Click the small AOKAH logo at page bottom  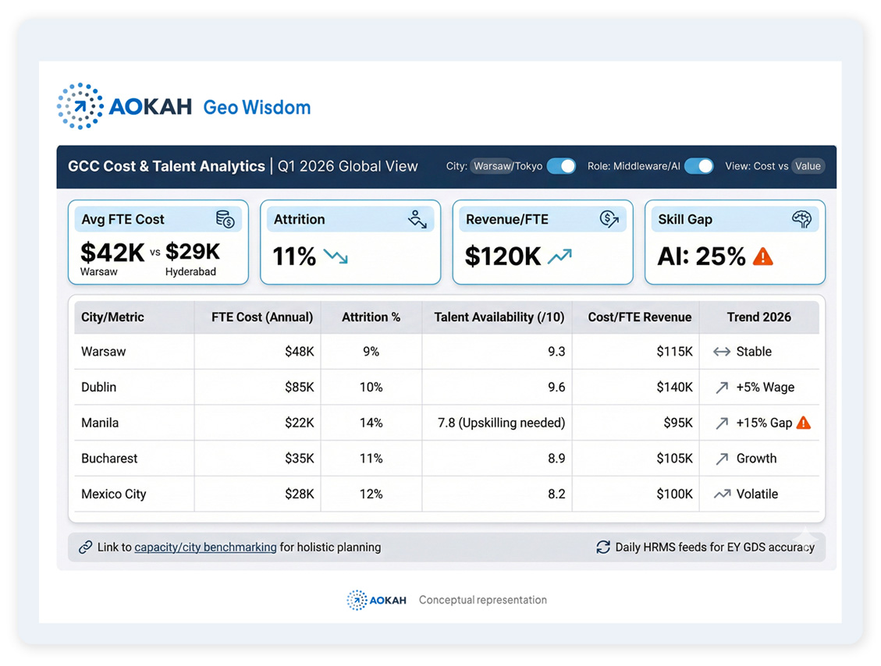(376, 600)
